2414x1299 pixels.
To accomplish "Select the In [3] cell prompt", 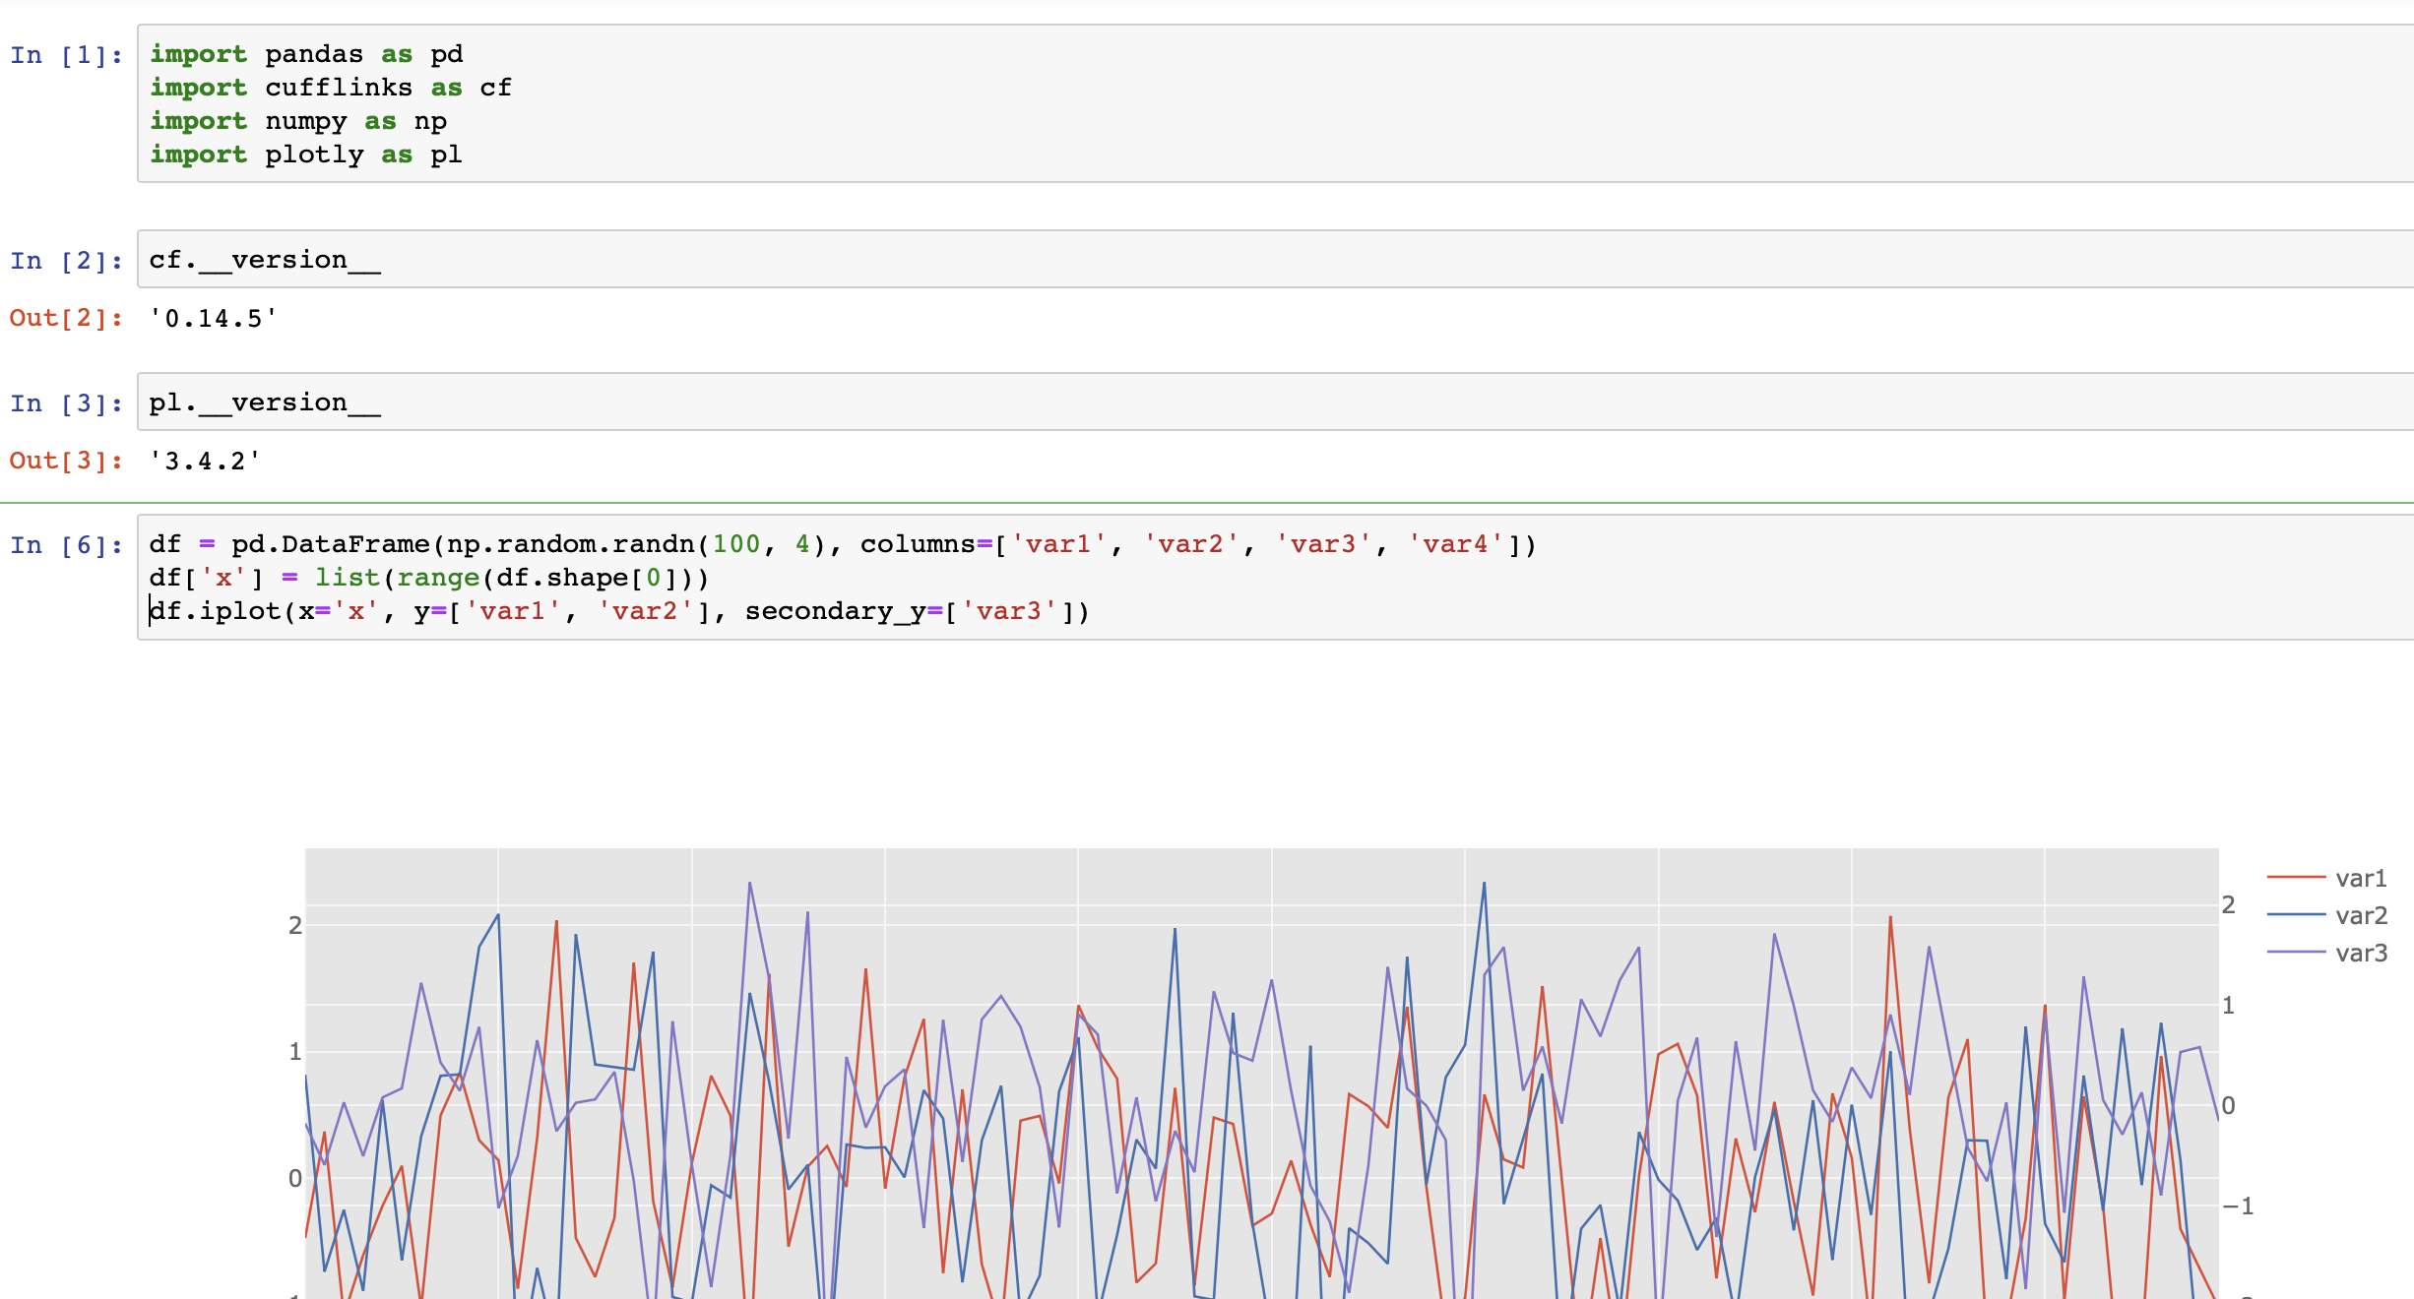I will pyautogui.click(x=67, y=403).
